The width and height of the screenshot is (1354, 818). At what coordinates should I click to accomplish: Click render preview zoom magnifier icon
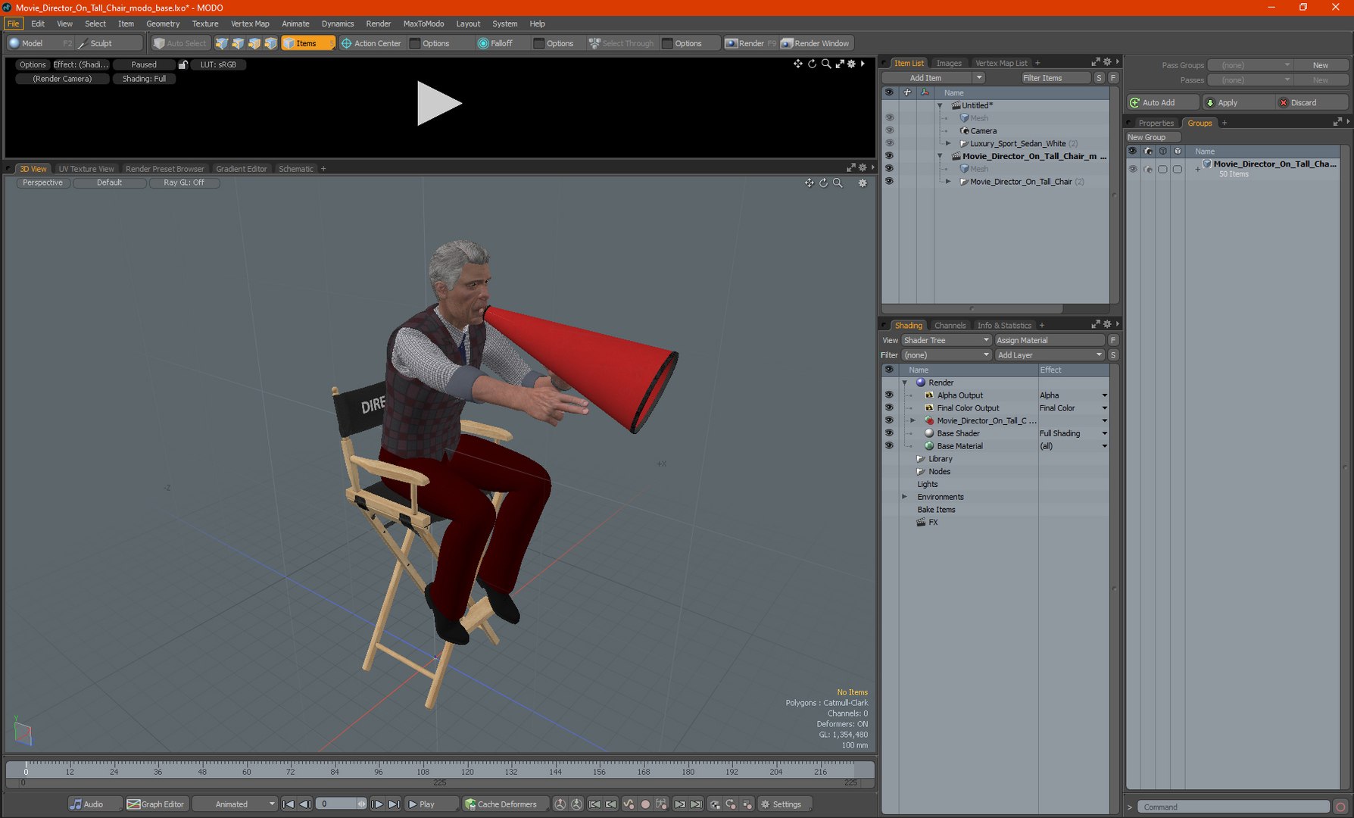click(x=826, y=64)
